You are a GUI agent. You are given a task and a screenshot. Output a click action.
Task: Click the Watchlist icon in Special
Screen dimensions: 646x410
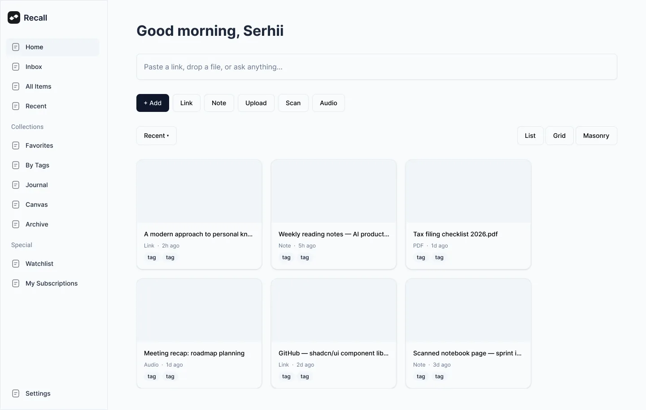16,264
